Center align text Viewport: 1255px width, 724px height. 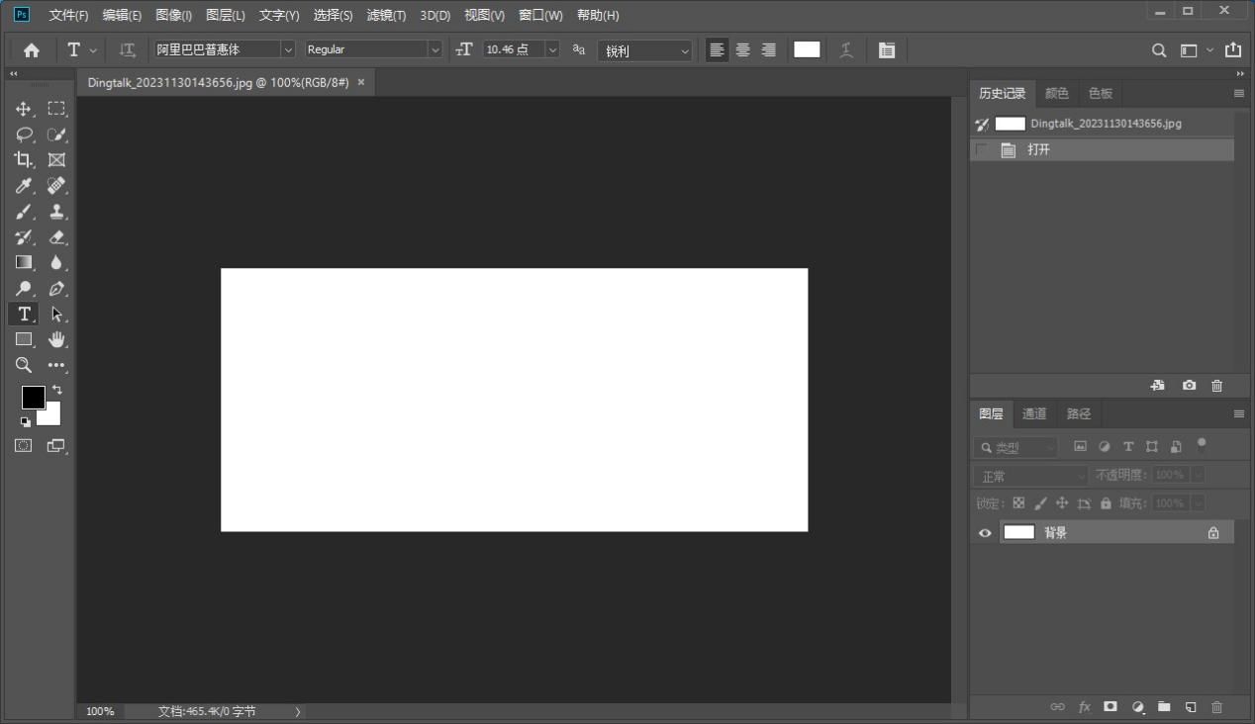point(742,49)
